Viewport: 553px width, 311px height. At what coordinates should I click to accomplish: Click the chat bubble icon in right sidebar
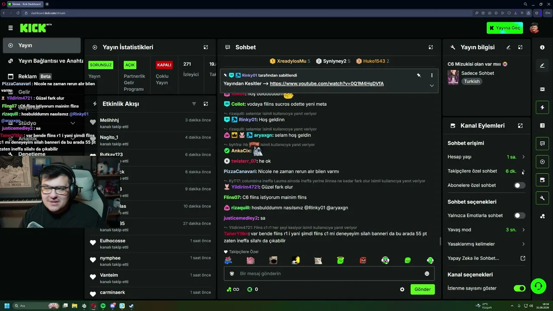click(x=542, y=143)
